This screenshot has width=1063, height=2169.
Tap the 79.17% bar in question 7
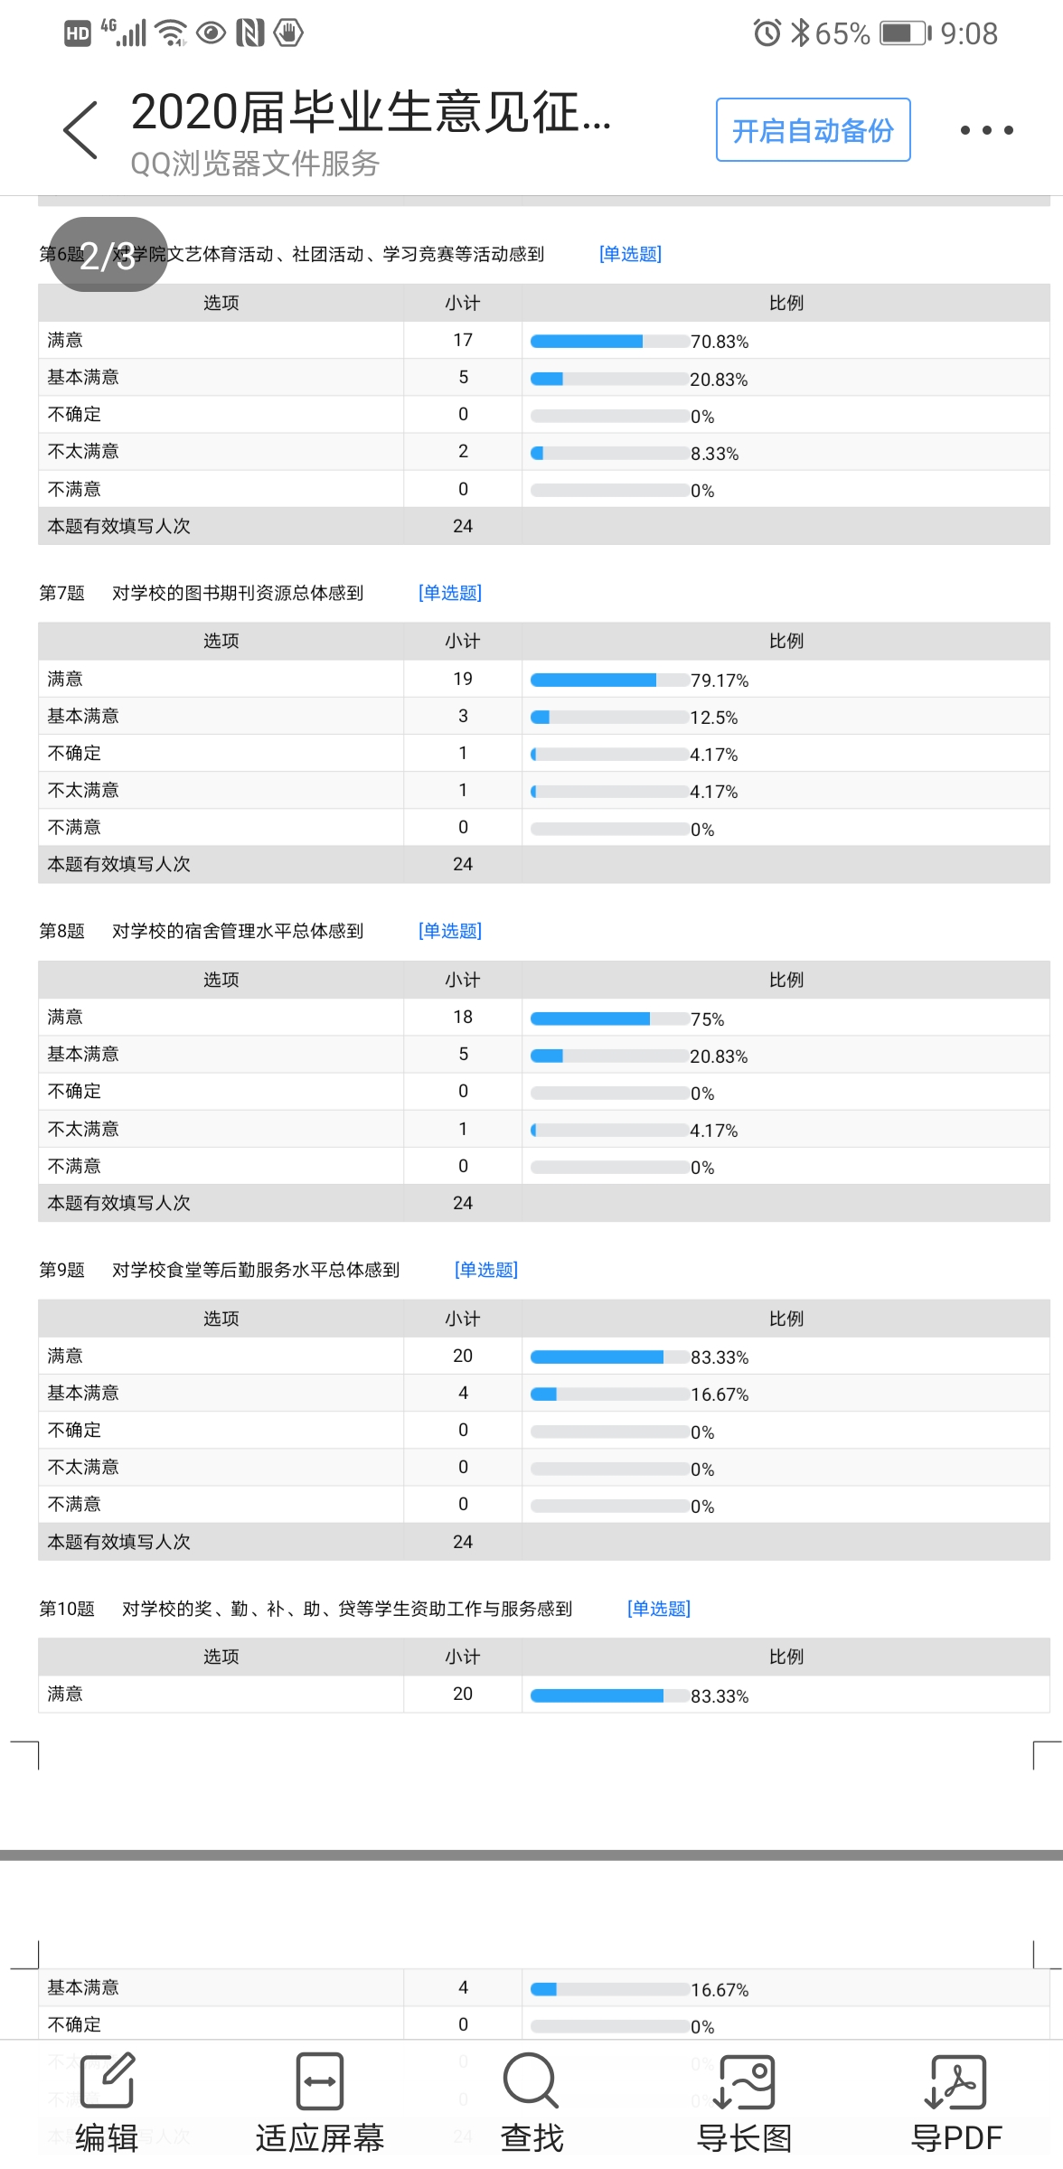(x=608, y=680)
